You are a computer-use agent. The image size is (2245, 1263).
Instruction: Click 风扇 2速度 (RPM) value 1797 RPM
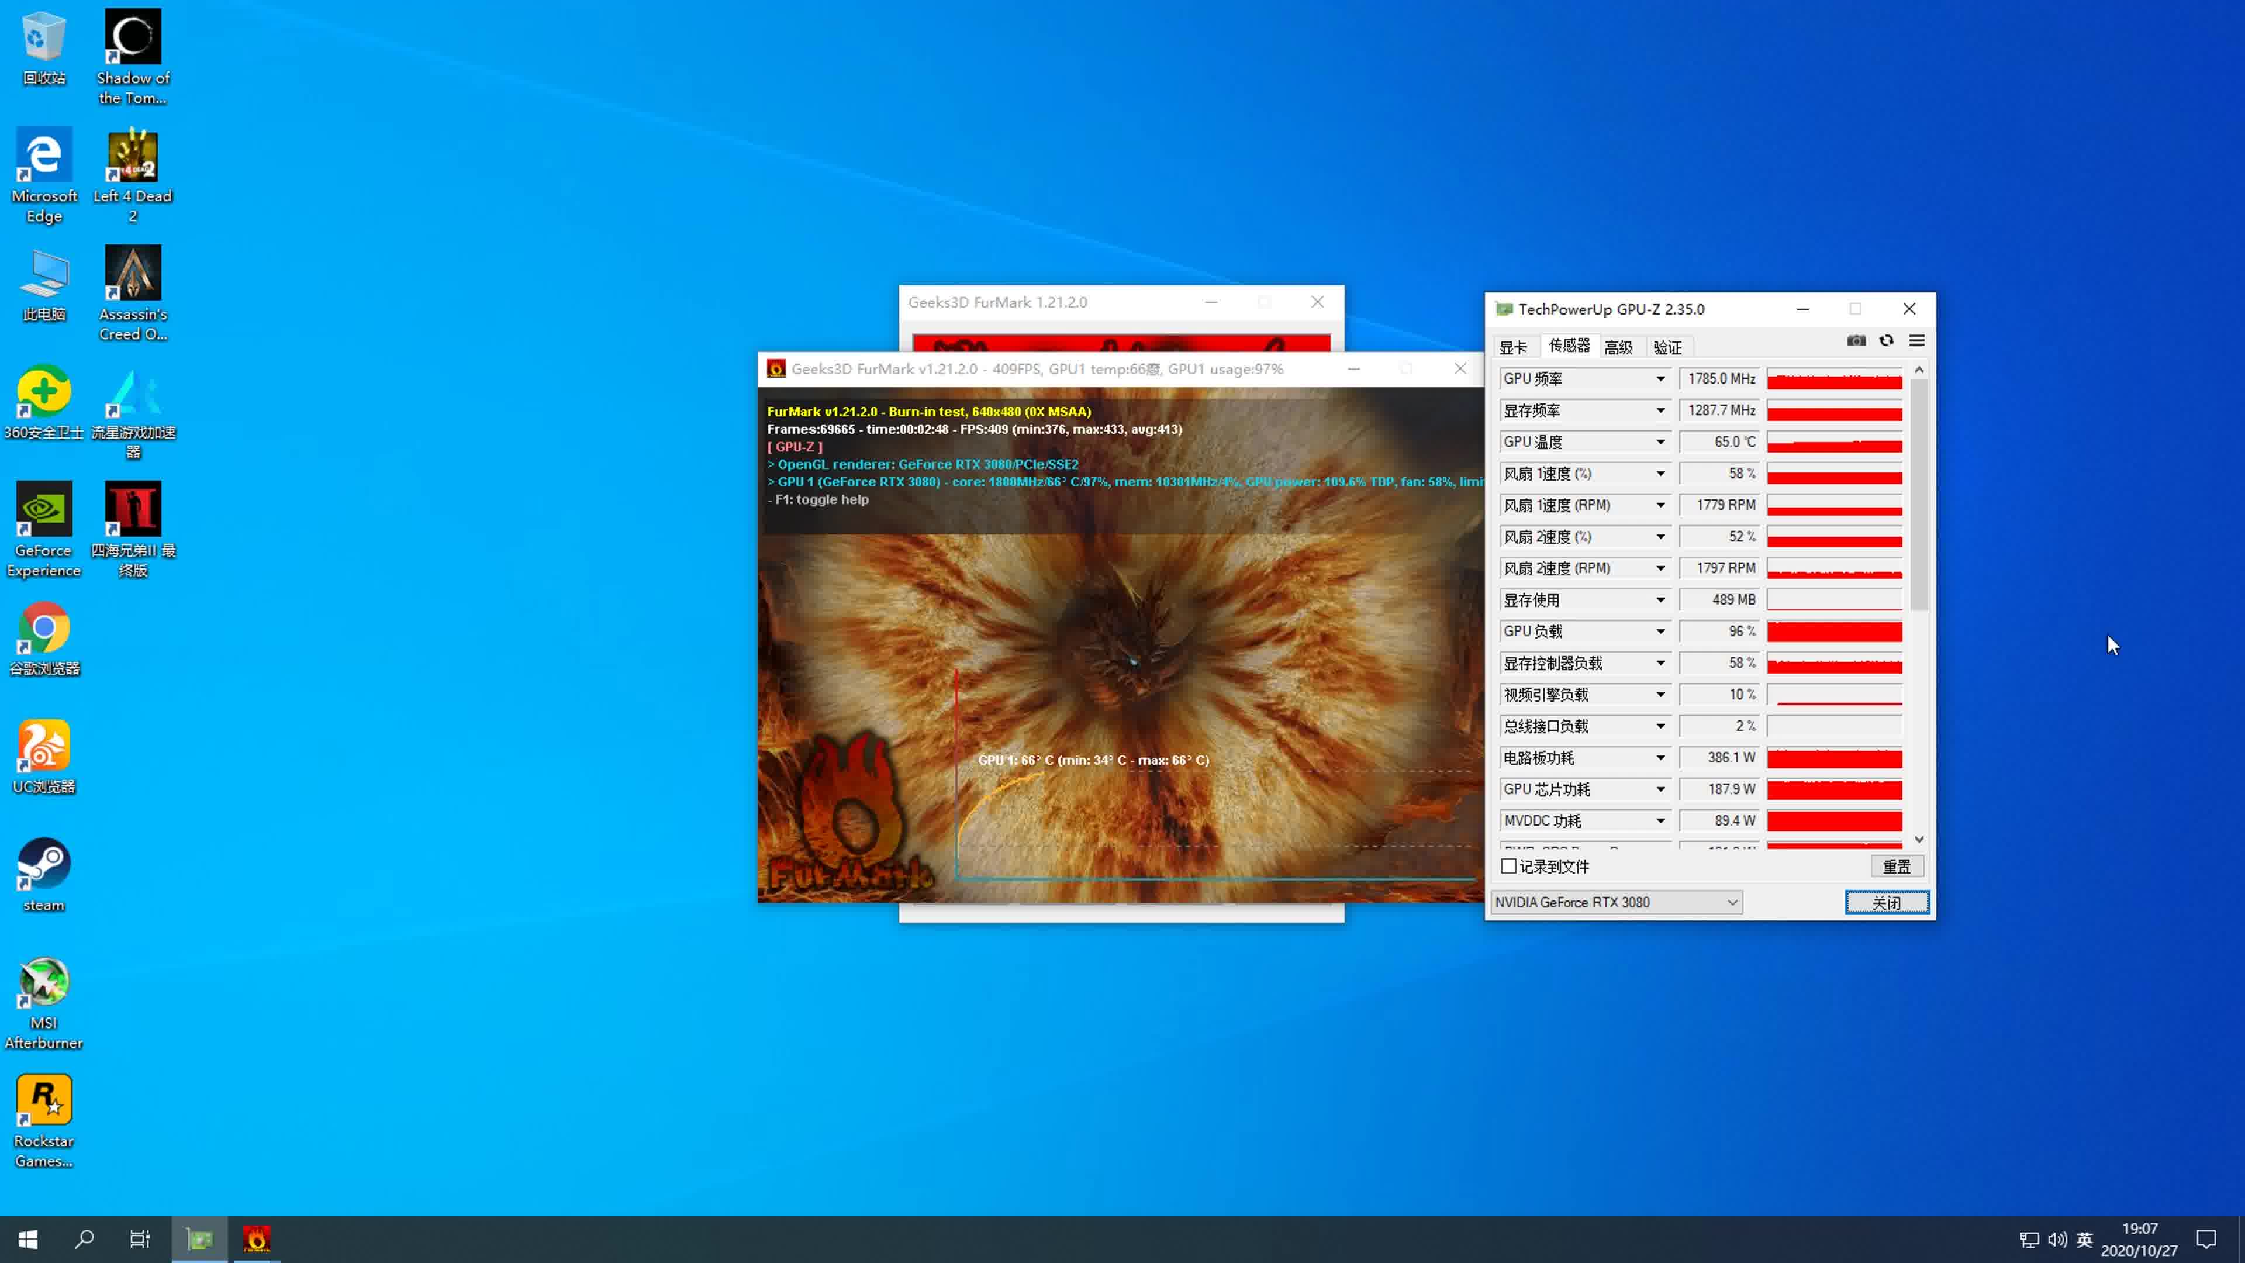click(1719, 568)
